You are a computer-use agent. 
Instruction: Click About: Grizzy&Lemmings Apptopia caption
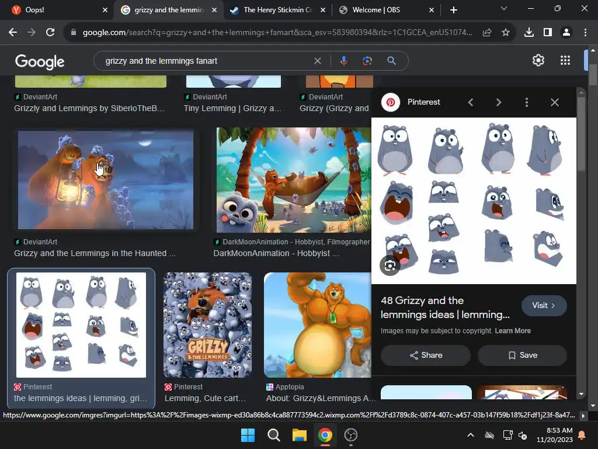(321, 399)
